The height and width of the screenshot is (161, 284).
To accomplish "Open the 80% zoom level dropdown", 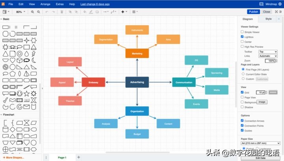I will (21, 12).
